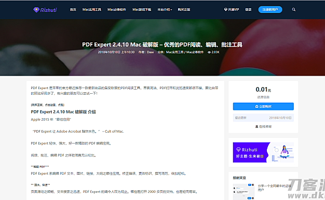Screen dimensions: 325x200
Task: Open the latest article thumbnail image
Action: pyautogui.click(x=244, y=192)
